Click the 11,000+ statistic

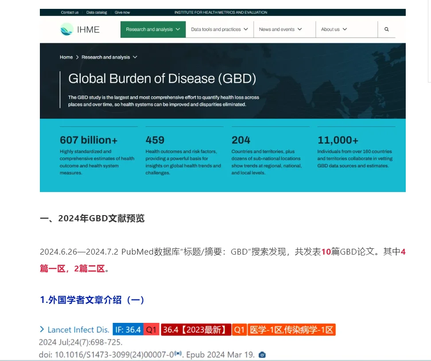coord(338,140)
